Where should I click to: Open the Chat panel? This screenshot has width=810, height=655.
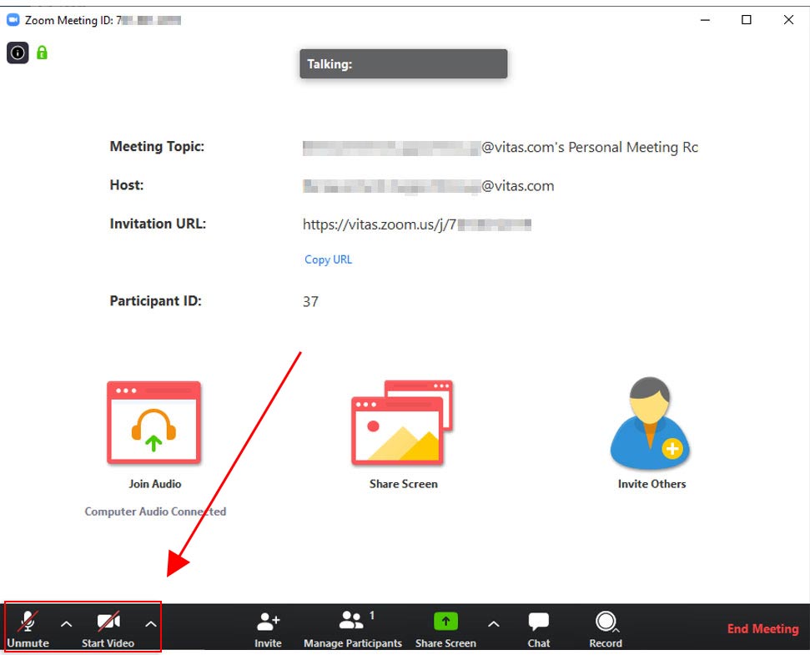pyautogui.click(x=538, y=626)
